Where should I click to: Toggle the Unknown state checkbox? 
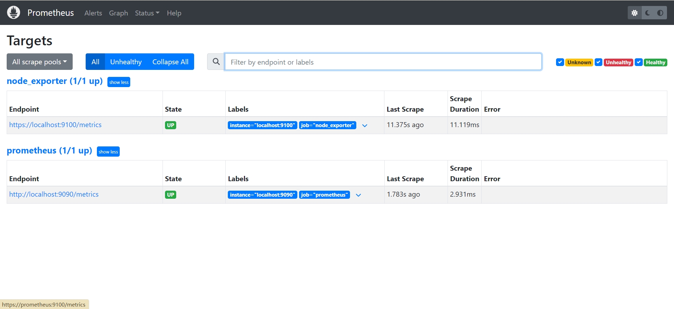(560, 62)
